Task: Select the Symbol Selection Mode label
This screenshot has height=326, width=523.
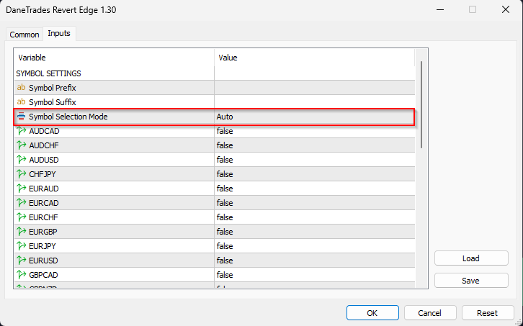Action: [x=68, y=117]
